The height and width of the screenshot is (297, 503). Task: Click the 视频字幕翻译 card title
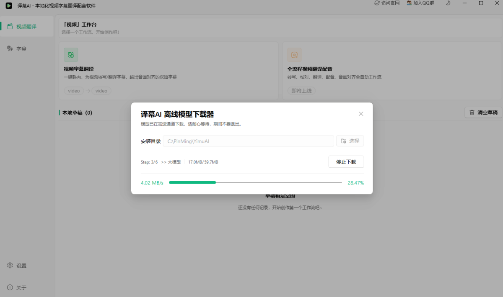(x=79, y=69)
